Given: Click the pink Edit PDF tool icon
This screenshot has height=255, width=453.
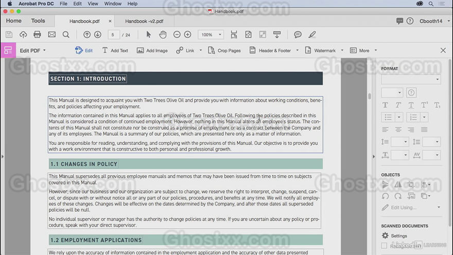Looking at the screenshot, I should [8, 50].
